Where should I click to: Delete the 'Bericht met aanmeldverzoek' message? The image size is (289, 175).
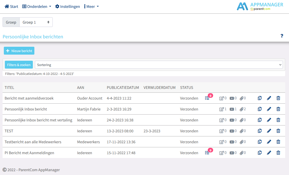278,98
